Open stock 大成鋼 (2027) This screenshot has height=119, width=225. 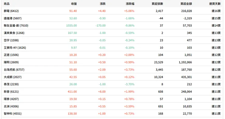click(x=13, y=77)
